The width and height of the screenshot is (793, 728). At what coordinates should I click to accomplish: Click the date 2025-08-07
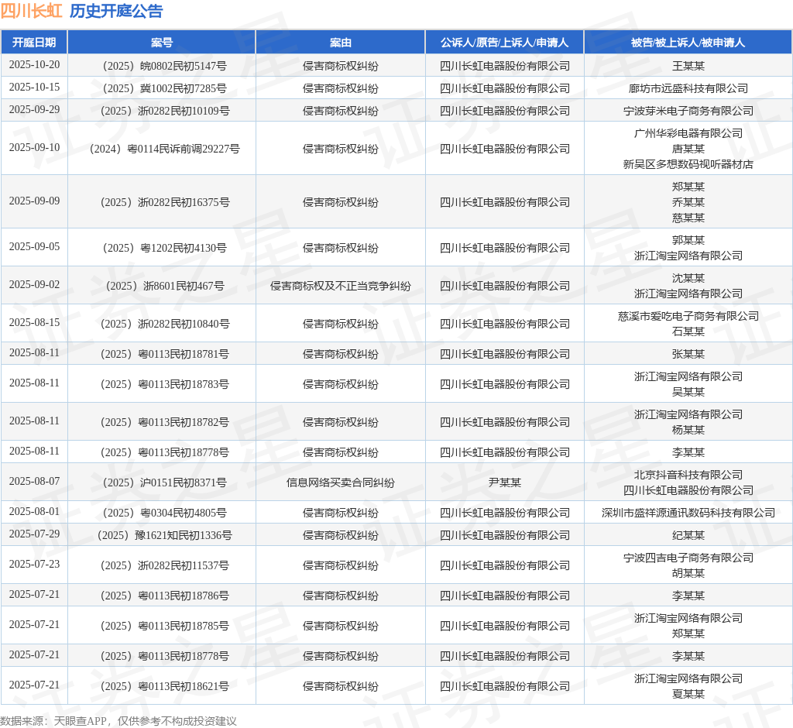pyautogui.click(x=34, y=481)
